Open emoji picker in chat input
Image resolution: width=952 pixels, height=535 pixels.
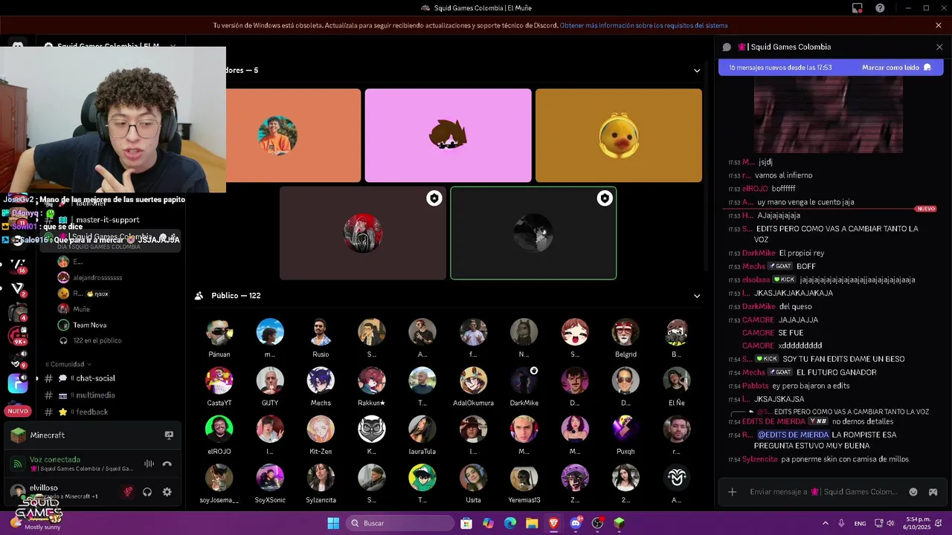(x=913, y=492)
